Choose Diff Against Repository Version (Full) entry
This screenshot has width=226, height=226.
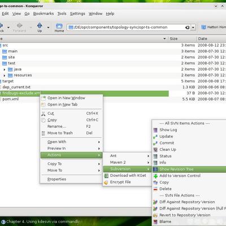pos(189,208)
